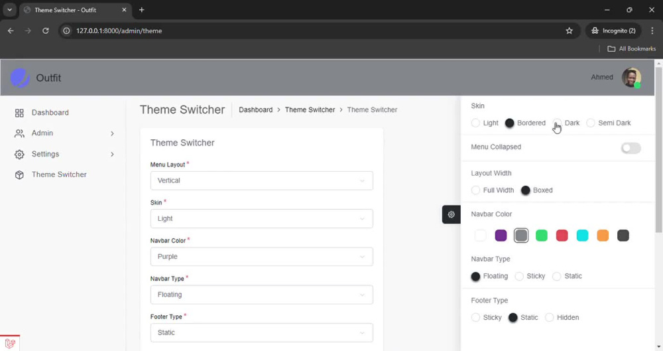Viewport: 663px width, 351px height.
Task: Reload the page
Action: [x=46, y=31]
